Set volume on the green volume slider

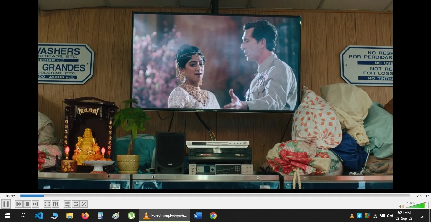(x=417, y=205)
